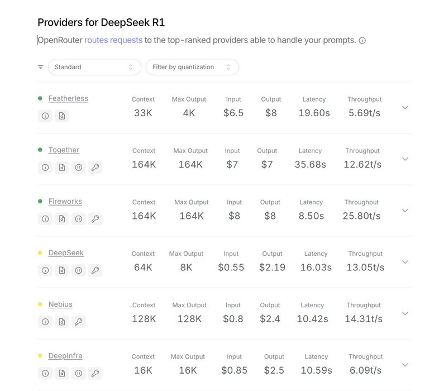This screenshot has height=391, width=439.
Task: Expand the Featherless provider row chevron
Action: 405,108
